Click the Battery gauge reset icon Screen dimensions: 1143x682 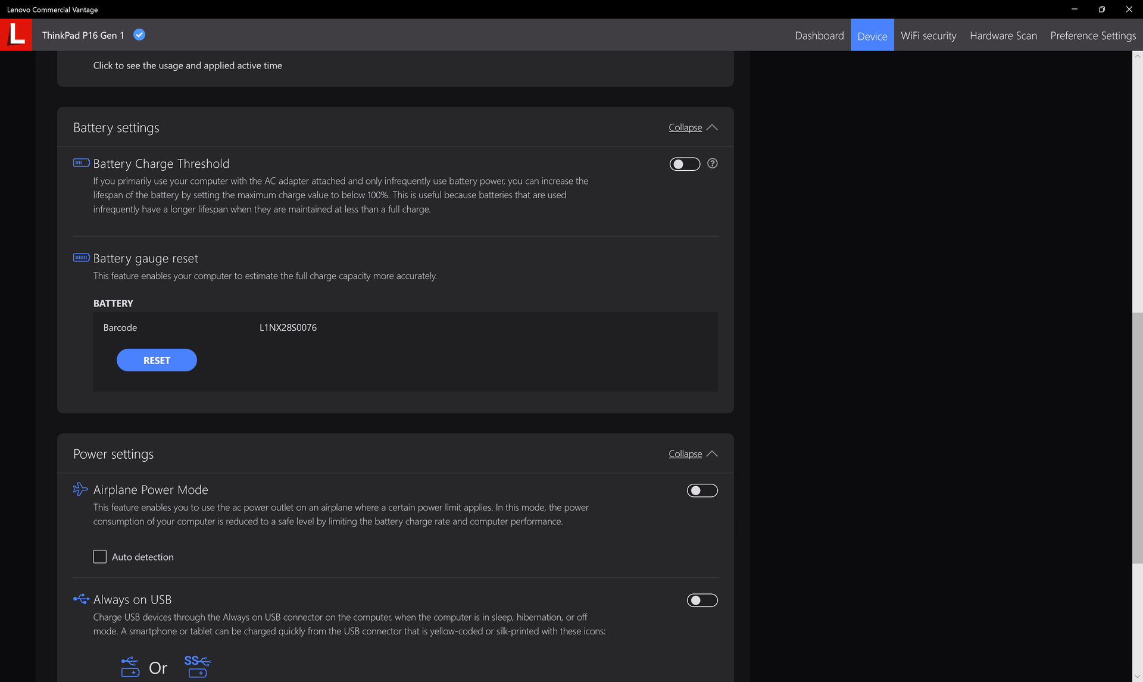point(81,258)
